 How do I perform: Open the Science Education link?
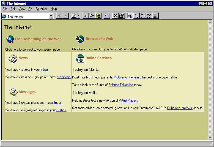point(121,85)
